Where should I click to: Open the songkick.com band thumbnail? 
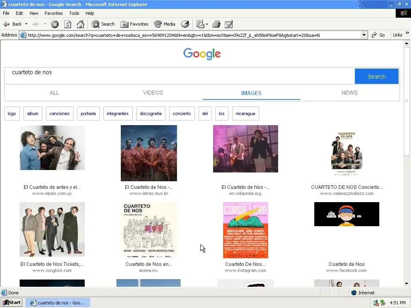[x=52, y=229]
